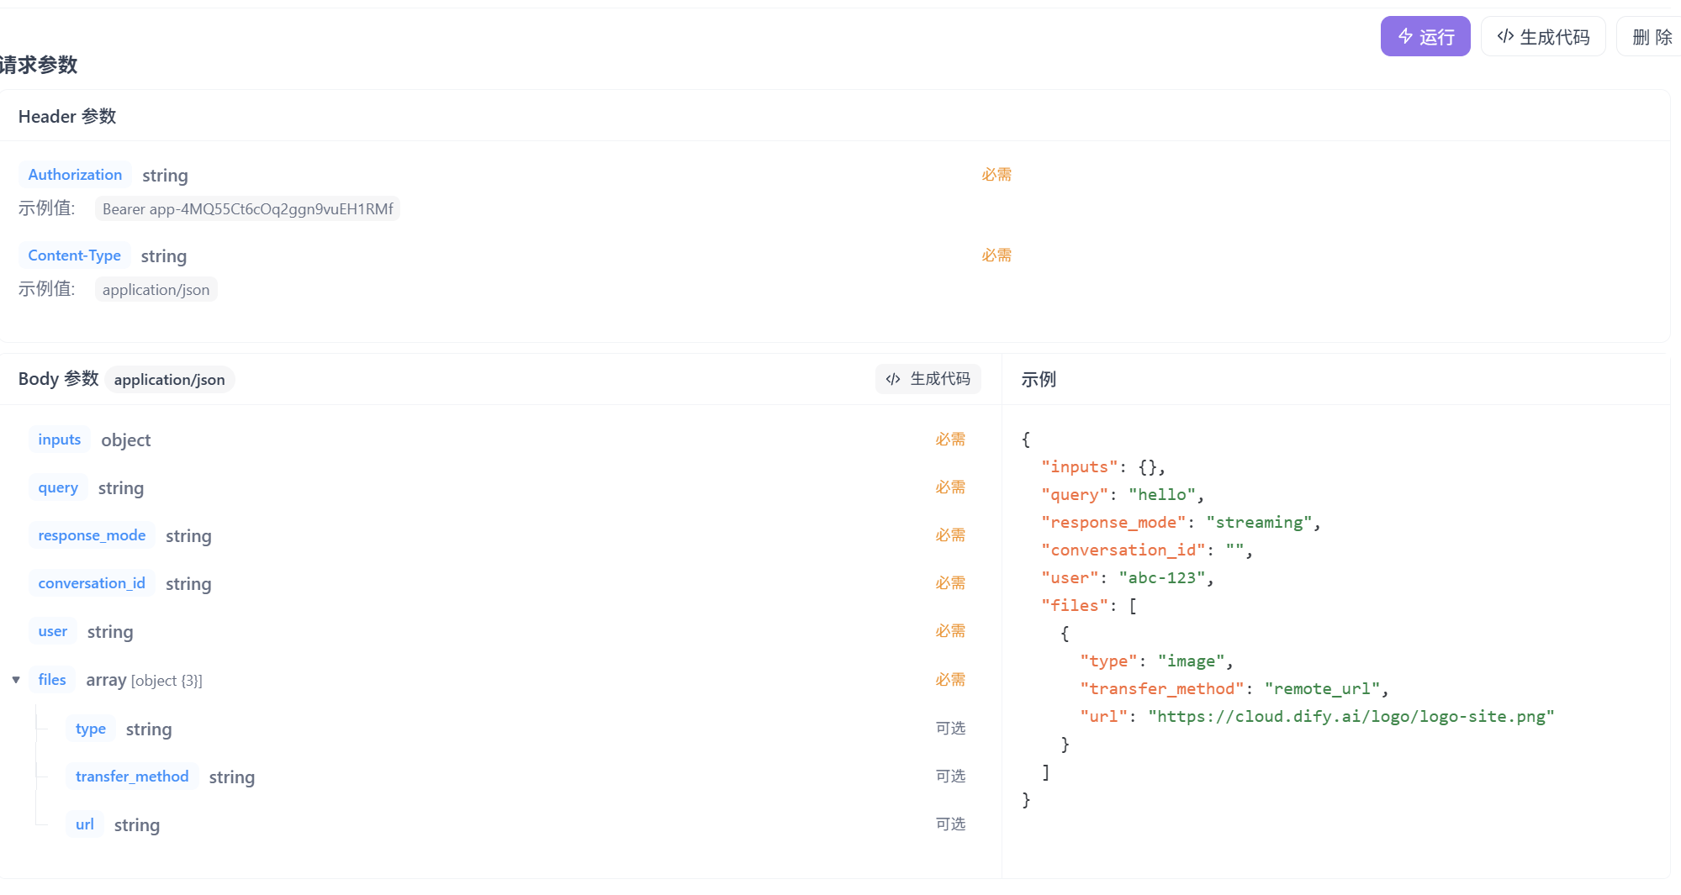Viewport: 1681px width, 895px height.
Task: Click the 请求参数 heading
Action: [x=39, y=65]
